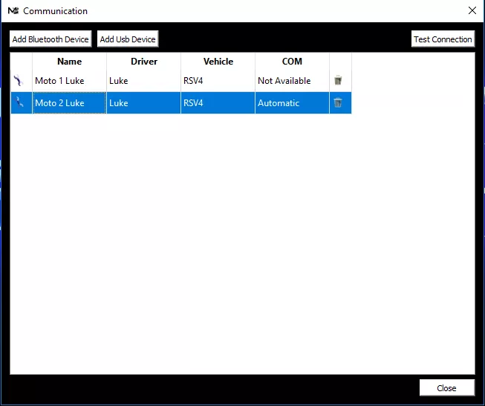Click the Close button at bottom
Image resolution: width=485 pixels, height=406 pixels.
pos(446,387)
